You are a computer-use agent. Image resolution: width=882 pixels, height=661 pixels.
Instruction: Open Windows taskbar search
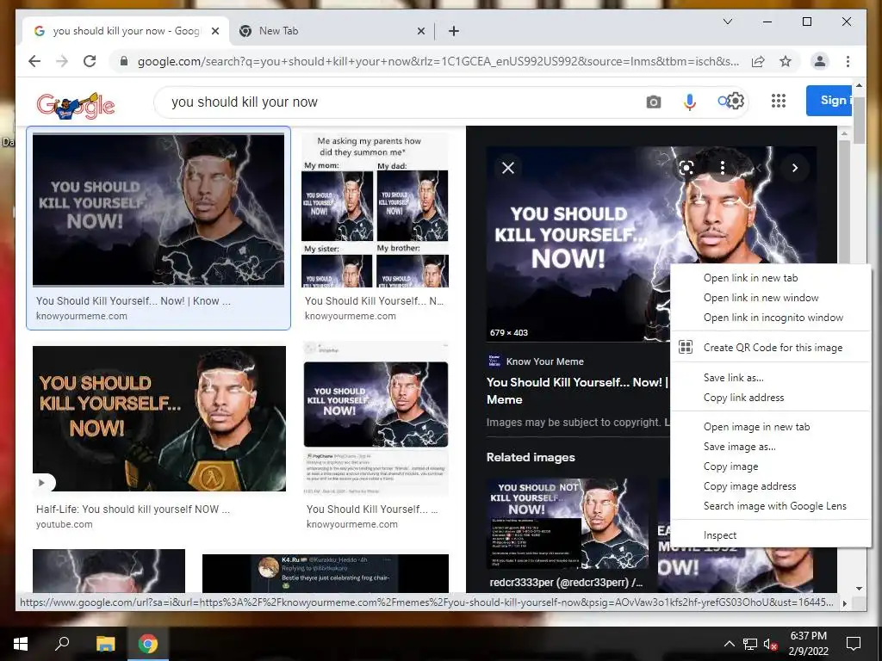coord(62,643)
